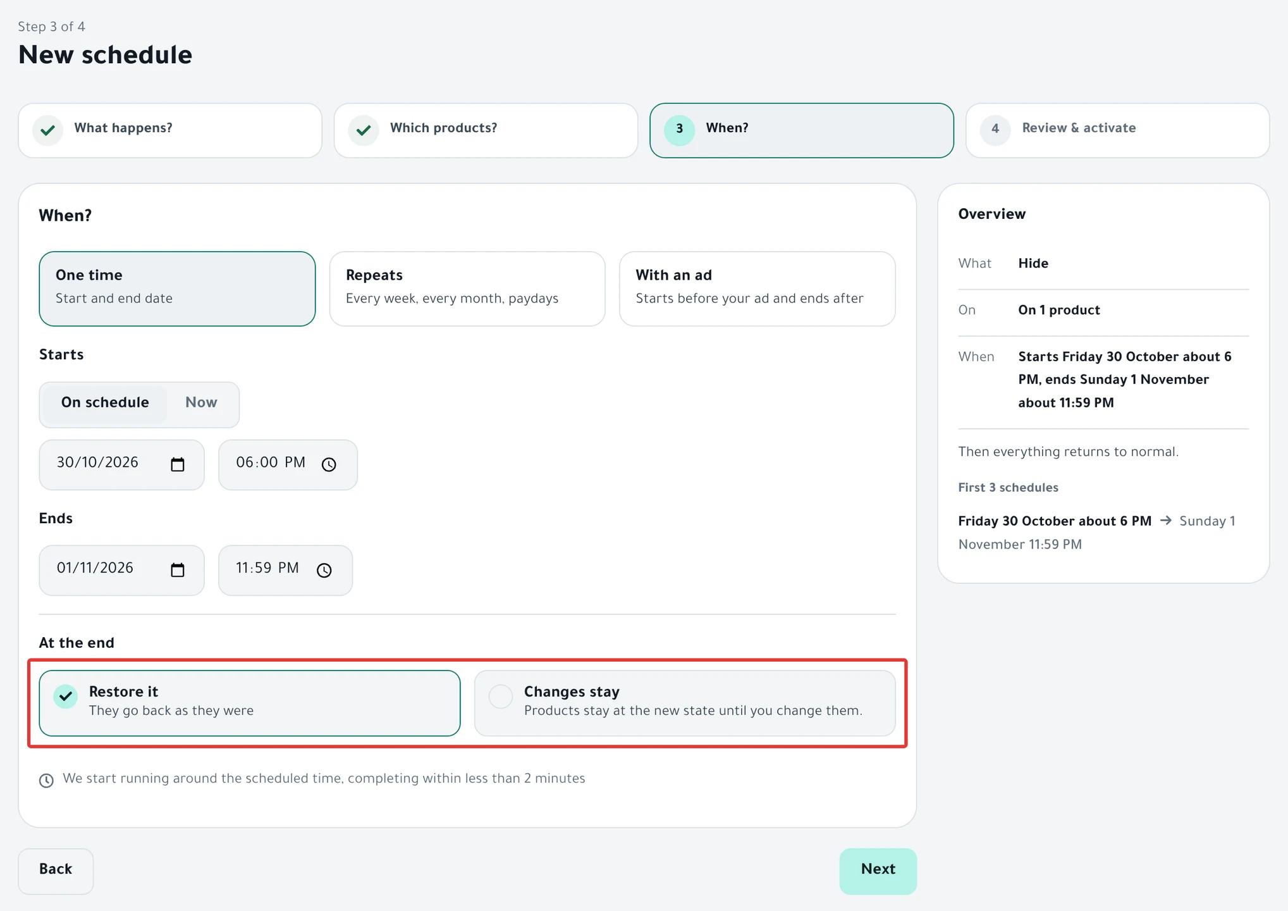The width and height of the screenshot is (1288, 911).
Task: Open the start date calendar picker icon
Action: tap(178, 464)
